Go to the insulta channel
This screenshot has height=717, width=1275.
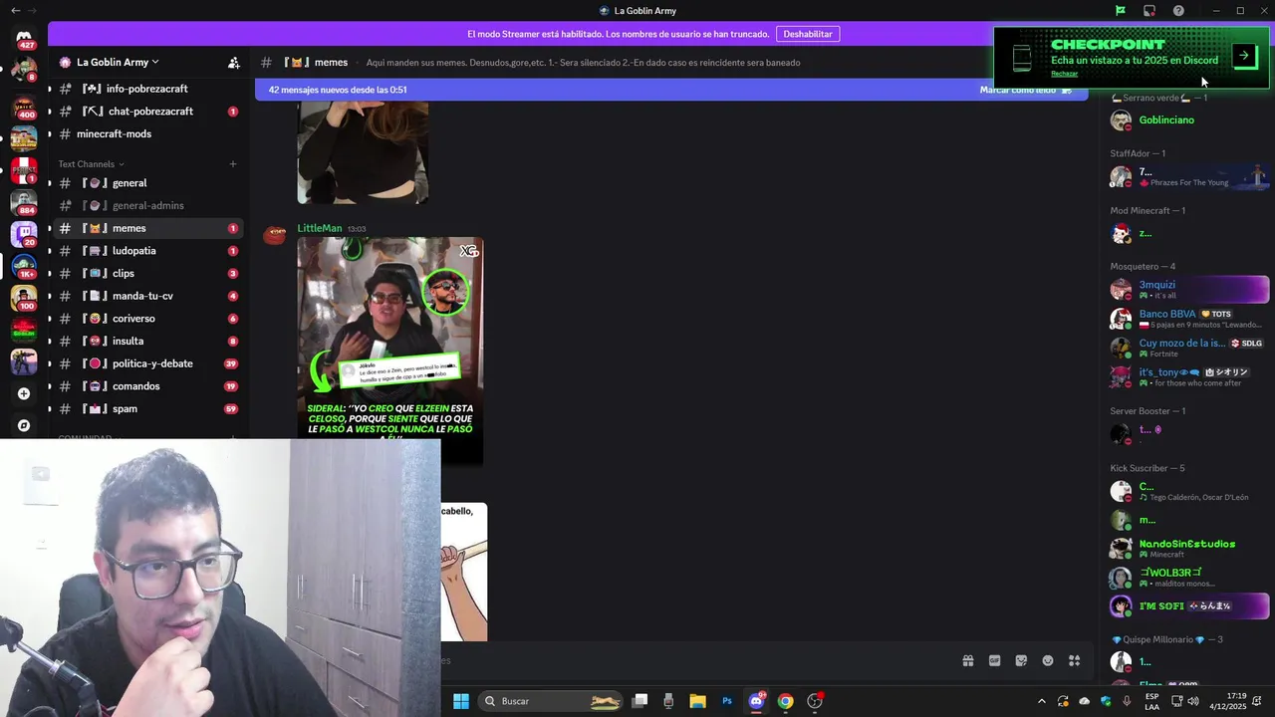148,341
